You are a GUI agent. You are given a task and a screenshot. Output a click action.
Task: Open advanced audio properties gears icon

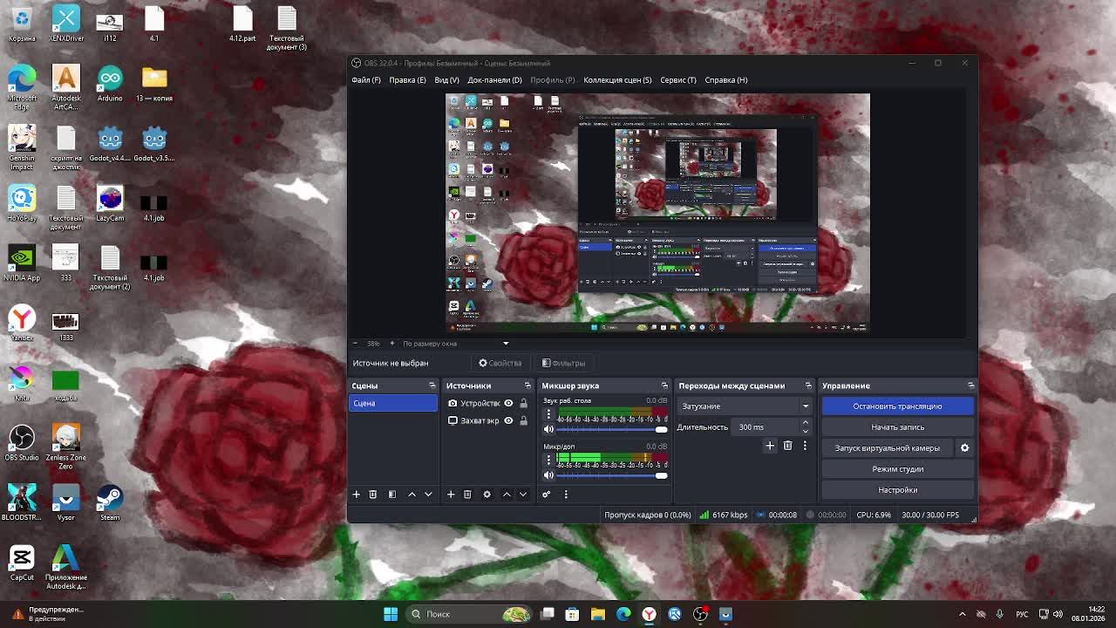[x=546, y=495]
